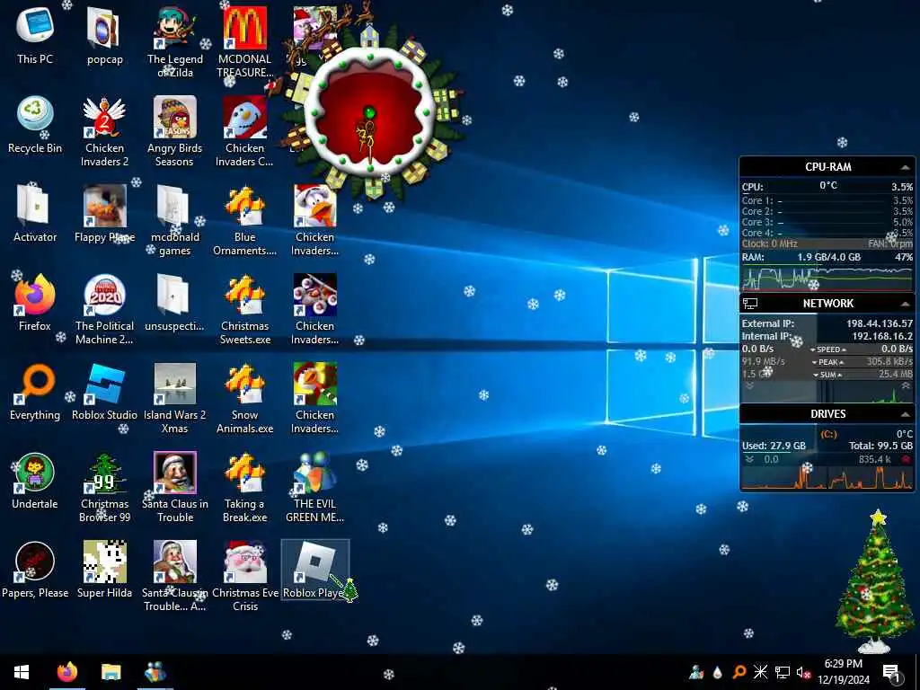Click the External IP value 198.44.136.57
Viewport: 920px width, 690px height.
879,323
